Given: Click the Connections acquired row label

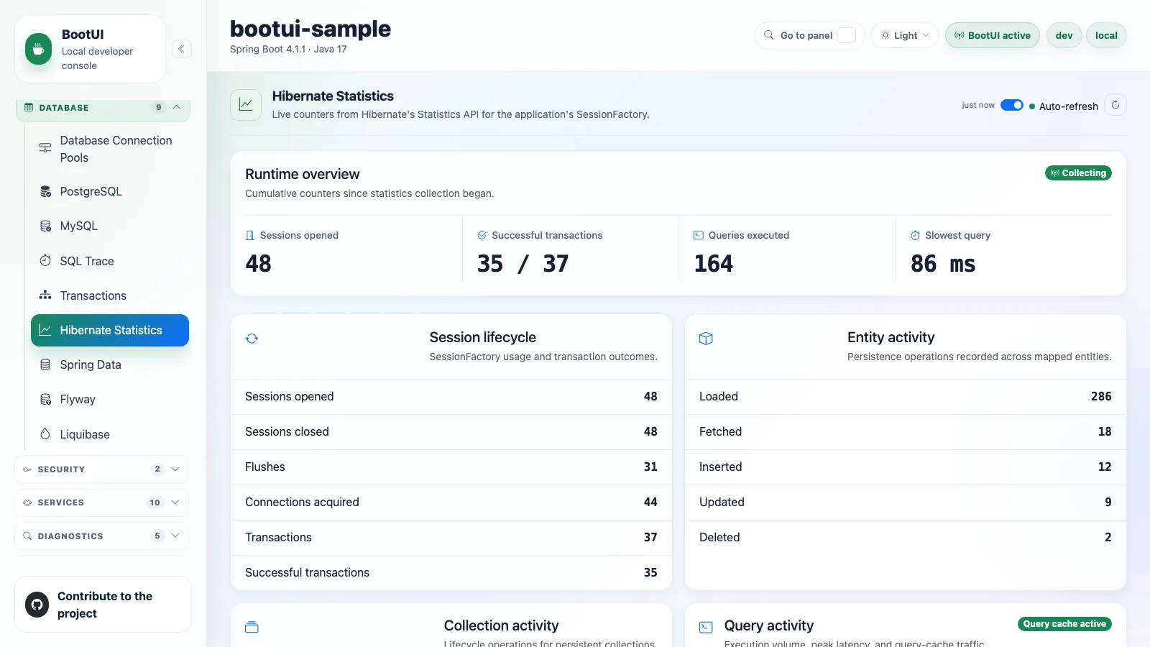Looking at the screenshot, I should point(302,502).
